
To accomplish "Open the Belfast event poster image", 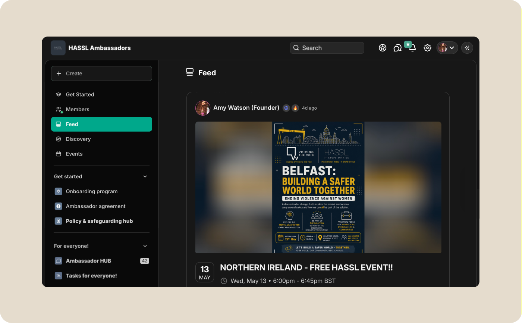I will tap(318, 187).
